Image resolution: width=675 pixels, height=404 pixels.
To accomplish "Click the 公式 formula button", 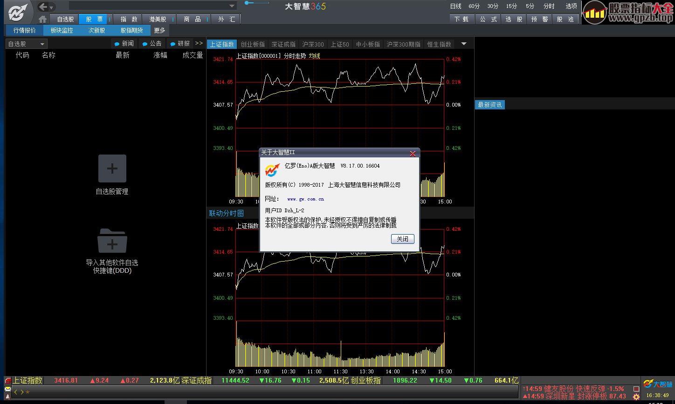I will tap(488, 19).
